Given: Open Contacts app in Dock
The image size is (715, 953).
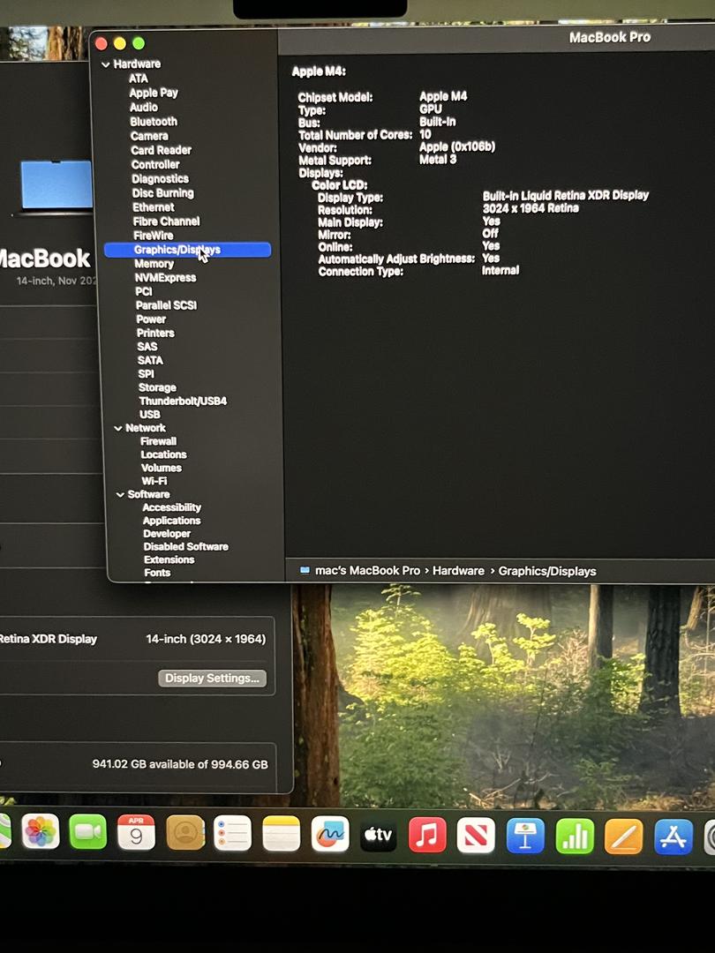Looking at the screenshot, I should tap(184, 833).
